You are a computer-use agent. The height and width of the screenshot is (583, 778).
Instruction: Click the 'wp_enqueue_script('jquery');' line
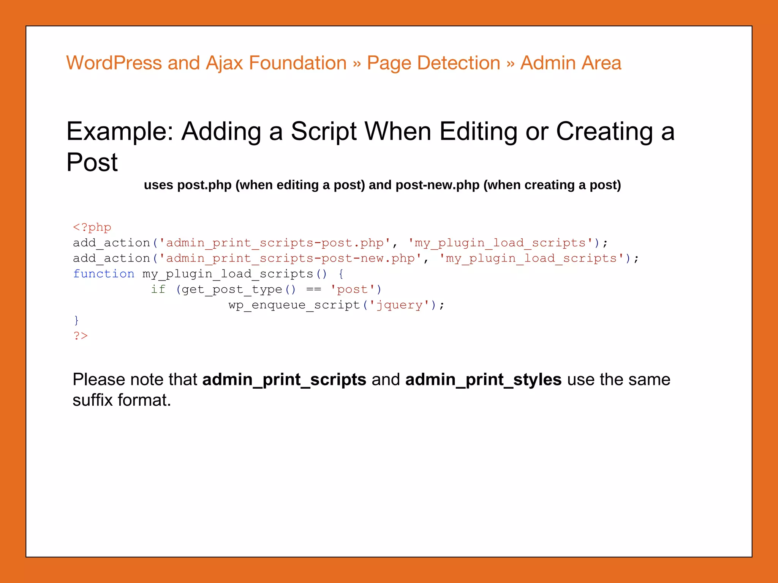click(337, 305)
